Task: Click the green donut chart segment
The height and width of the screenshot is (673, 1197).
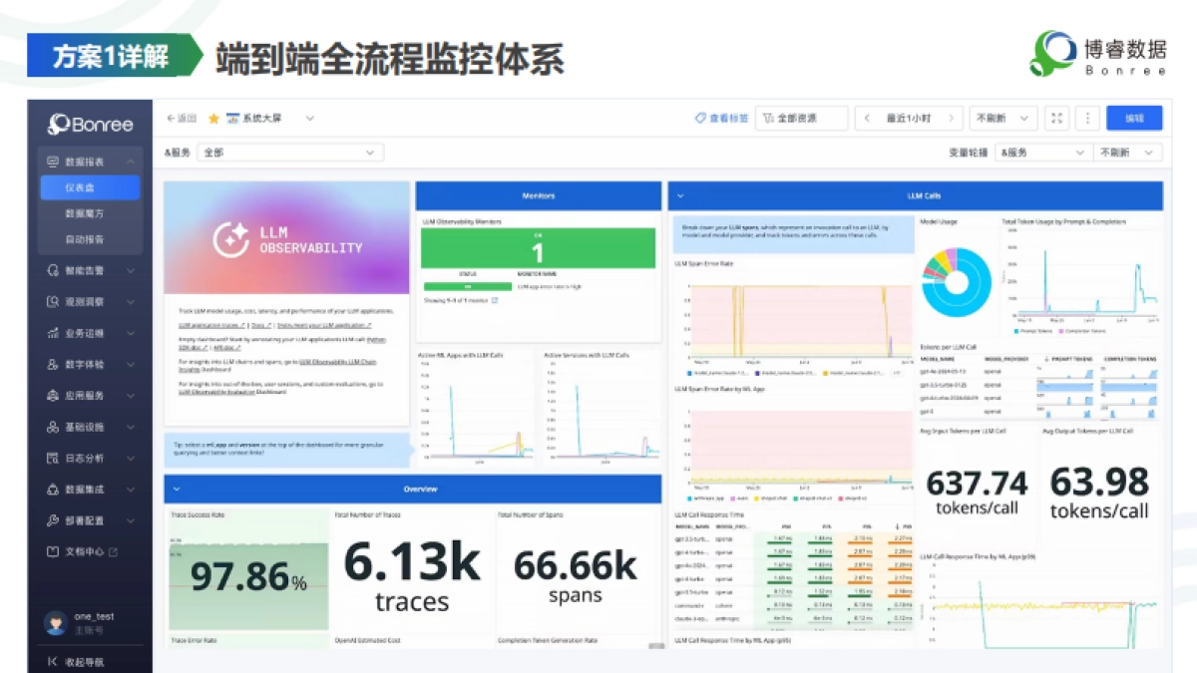Action: (934, 265)
